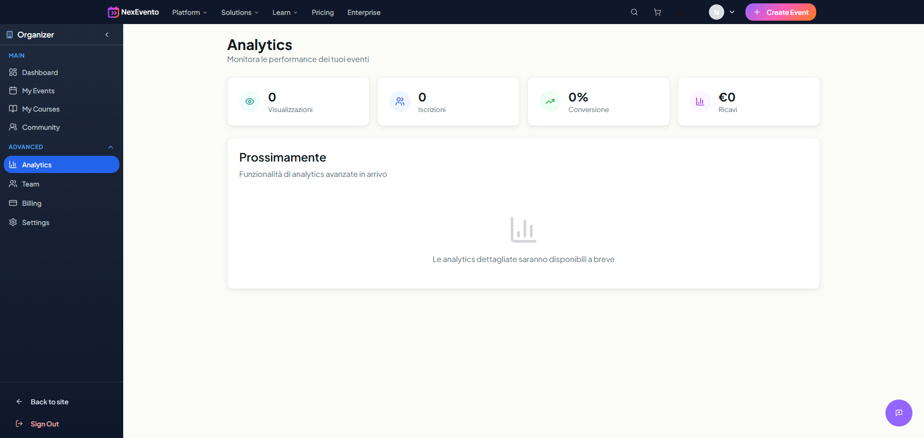Image resolution: width=924 pixels, height=438 pixels.
Task: Open the Community section
Action: point(40,127)
